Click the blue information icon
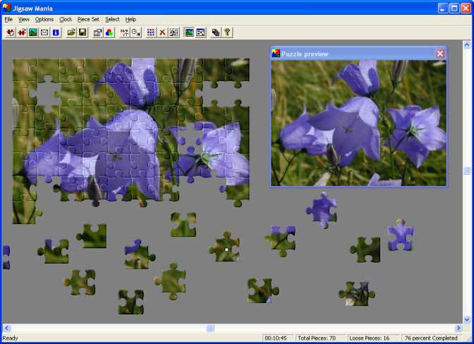This screenshot has width=474, height=344. tap(56, 32)
